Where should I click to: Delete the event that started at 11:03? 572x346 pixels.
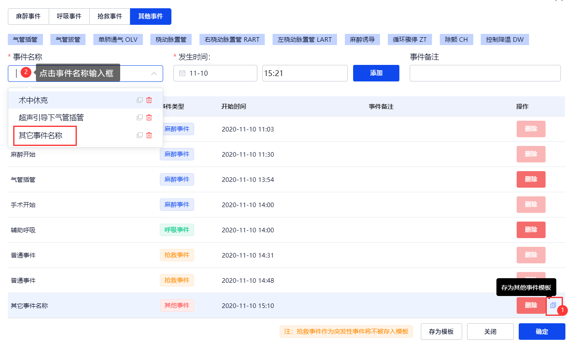pos(531,129)
